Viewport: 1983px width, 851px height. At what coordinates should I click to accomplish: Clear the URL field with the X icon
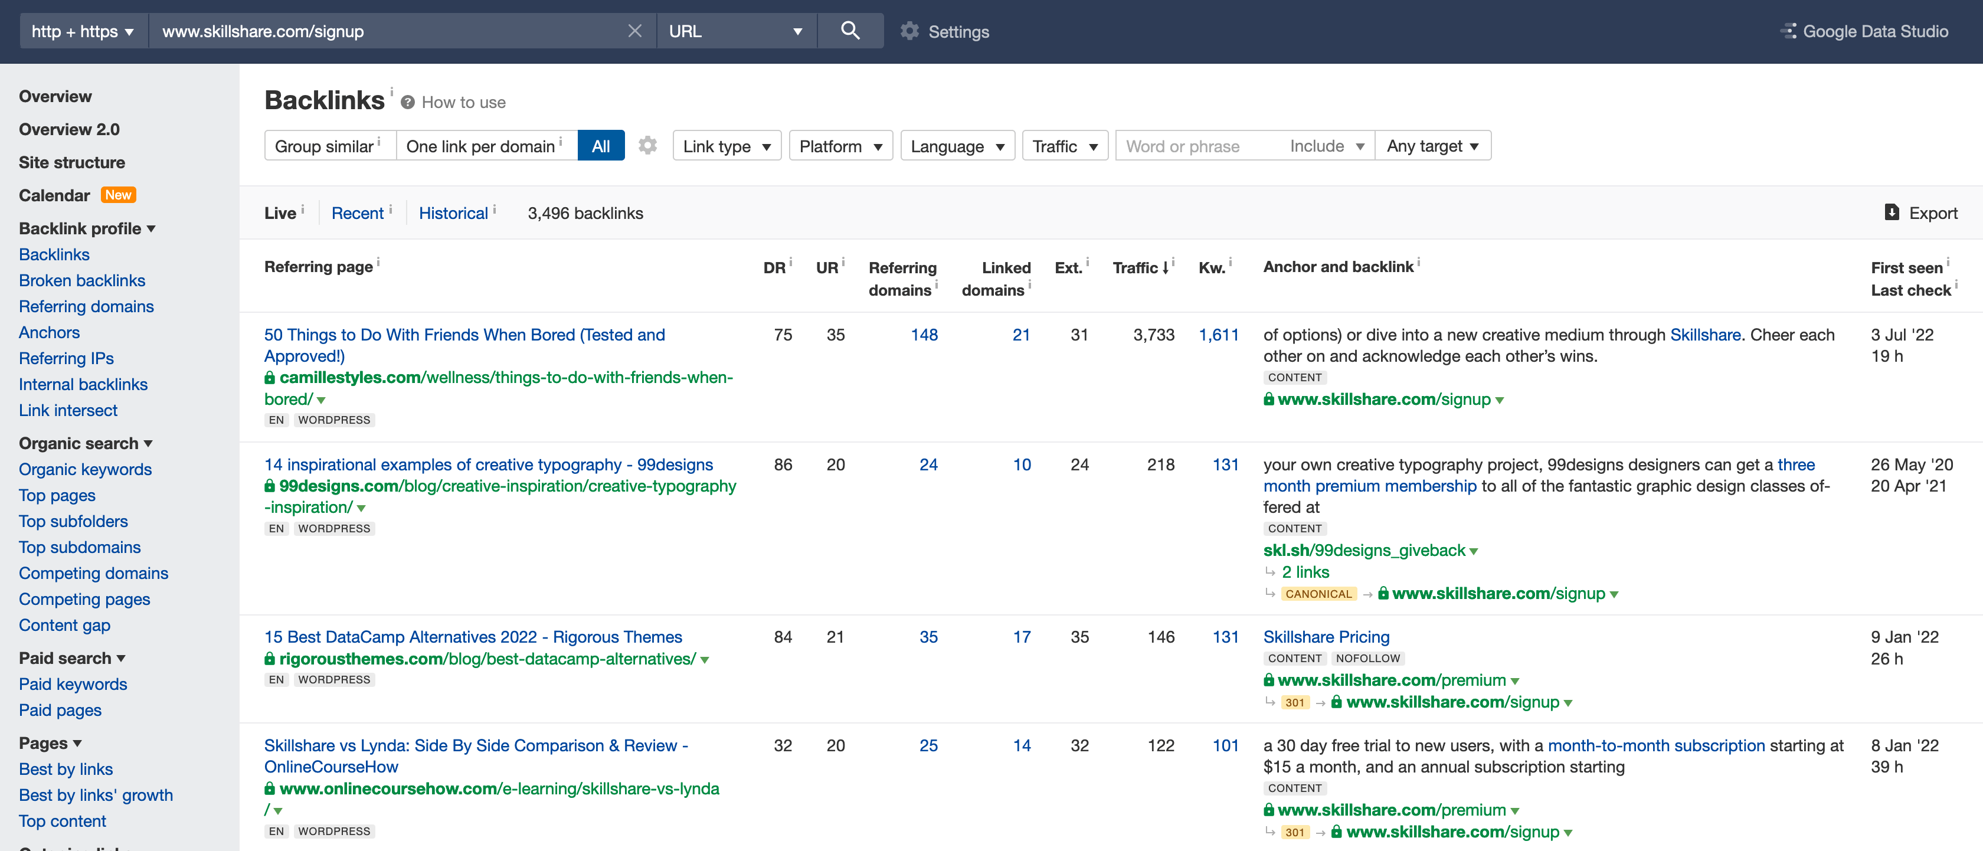635,31
